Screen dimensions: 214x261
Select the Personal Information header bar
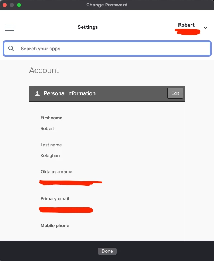(x=107, y=93)
